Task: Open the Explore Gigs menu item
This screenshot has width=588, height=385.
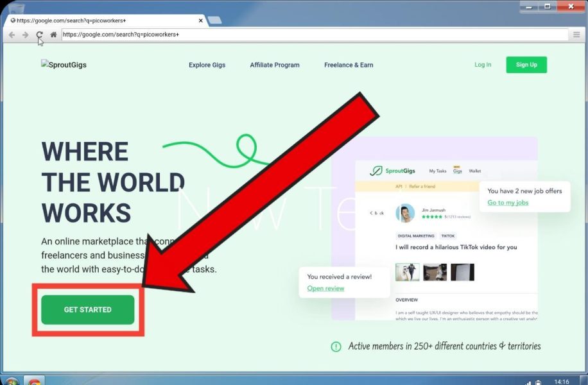Action: pyautogui.click(x=207, y=65)
